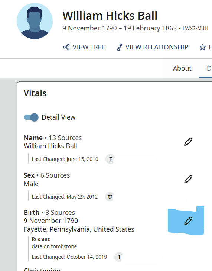Open the 6 Sources link for Sex
The image size is (212, 271).
coord(55,175)
